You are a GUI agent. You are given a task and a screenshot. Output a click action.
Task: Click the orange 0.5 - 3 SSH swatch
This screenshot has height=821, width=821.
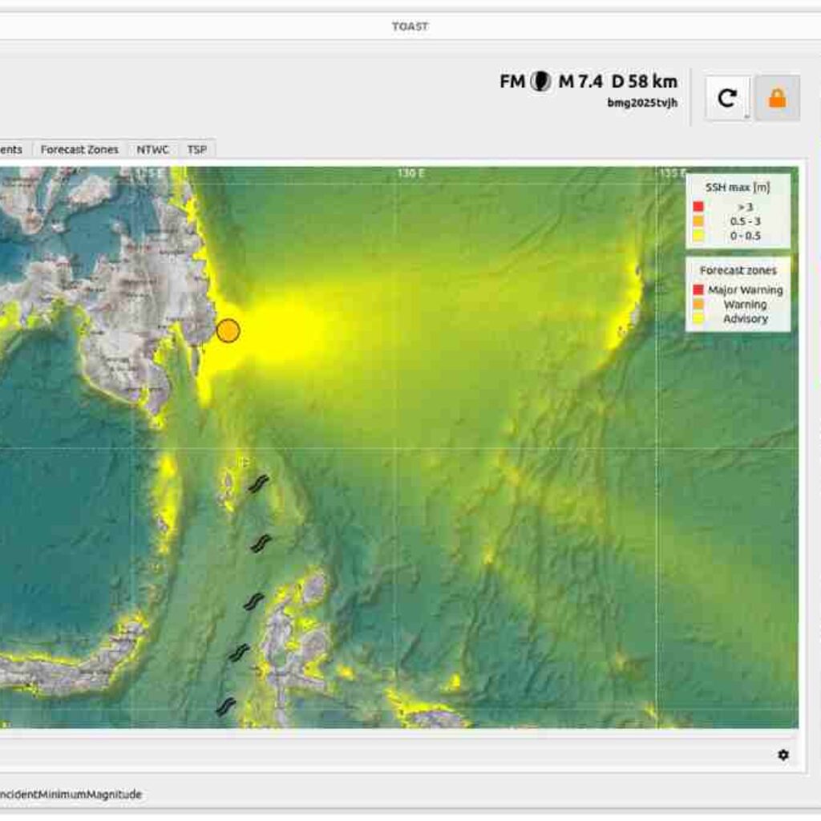698,221
